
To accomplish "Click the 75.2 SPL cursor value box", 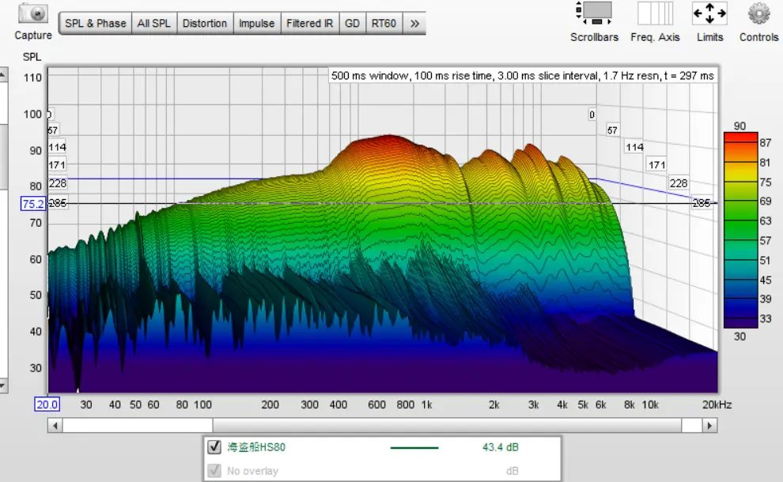I will [x=33, y=204].
